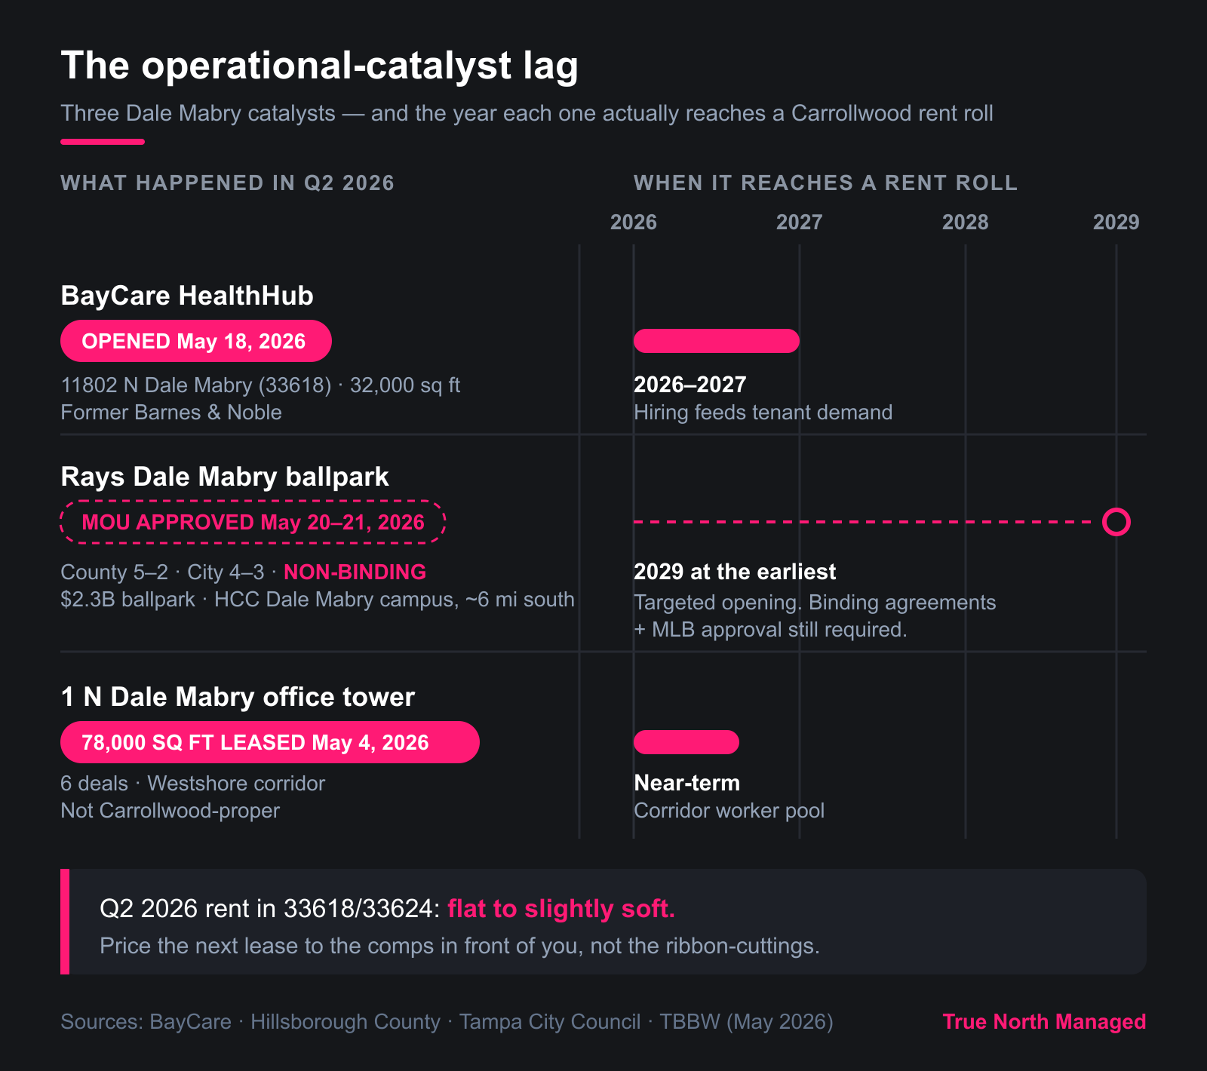The image size is (1207, 1071).
Task: Click the MOU APPROVED dashed badge
Action: pyautogui.click(x=253, y=522)
